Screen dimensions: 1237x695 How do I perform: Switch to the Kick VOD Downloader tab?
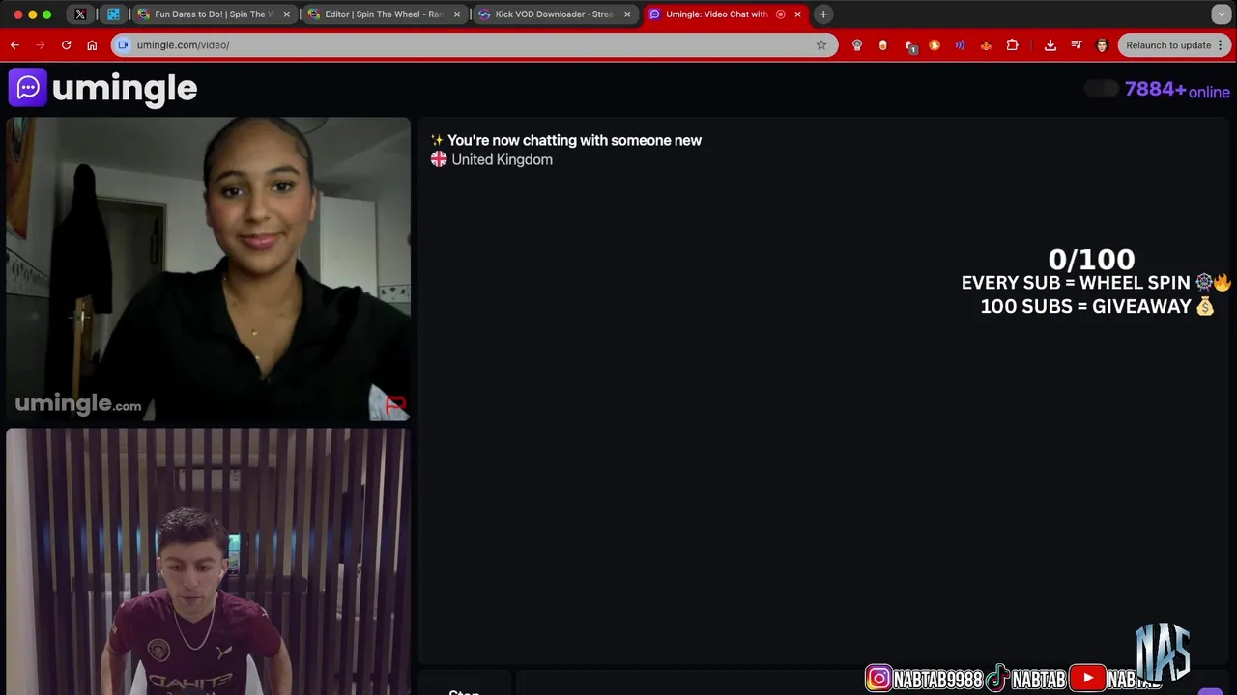point(555,14)
